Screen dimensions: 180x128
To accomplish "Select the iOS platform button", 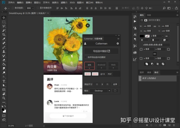I will coord(89,65).
